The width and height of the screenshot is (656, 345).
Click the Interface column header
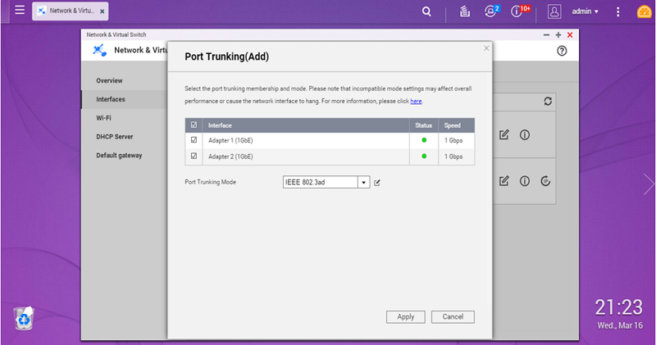point(220,125)
